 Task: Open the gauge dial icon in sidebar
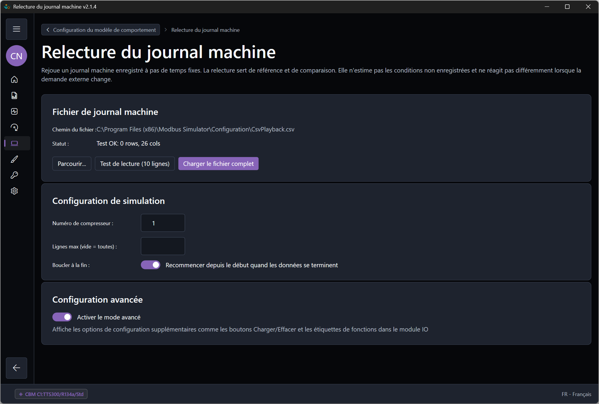14,127
